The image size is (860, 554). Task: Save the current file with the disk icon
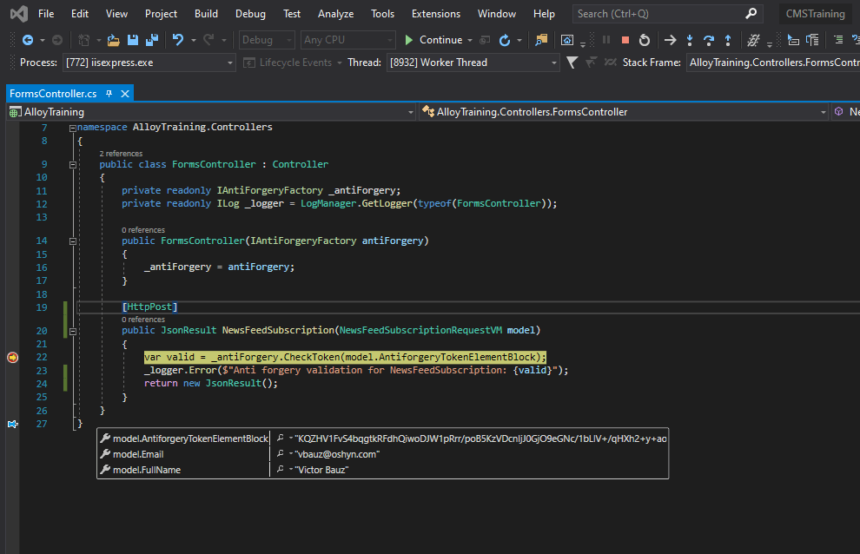133,40
